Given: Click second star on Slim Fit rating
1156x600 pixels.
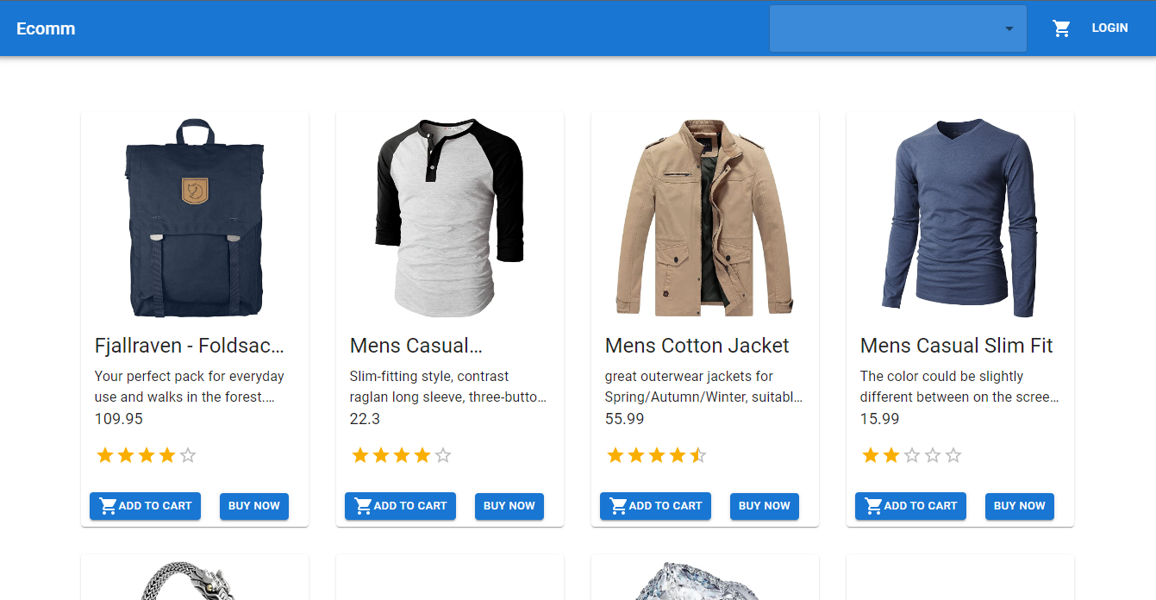Looking at the screenshot, I should [891, 455].
